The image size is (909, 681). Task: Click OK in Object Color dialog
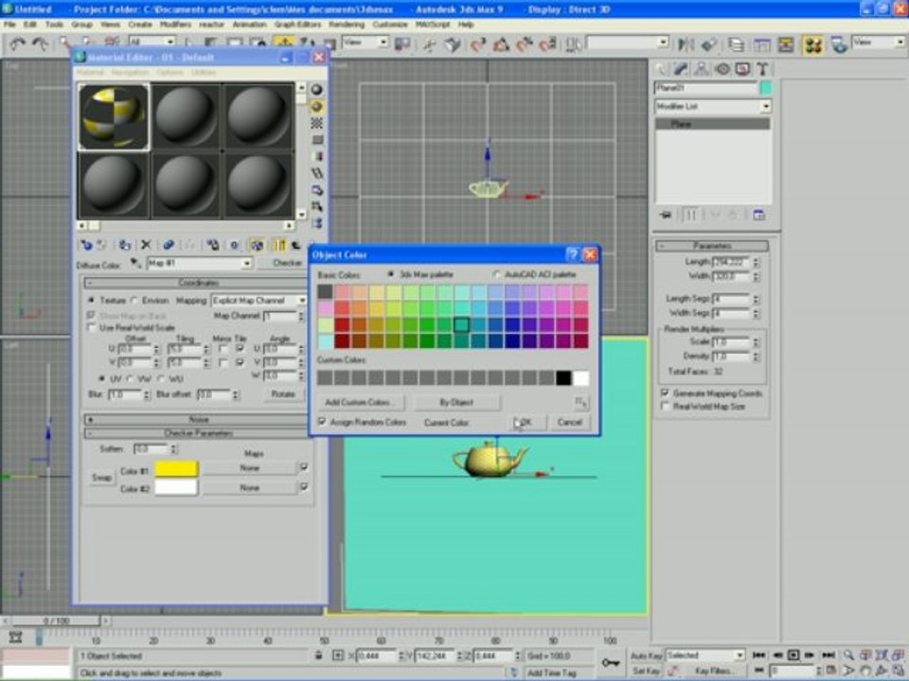526,423
